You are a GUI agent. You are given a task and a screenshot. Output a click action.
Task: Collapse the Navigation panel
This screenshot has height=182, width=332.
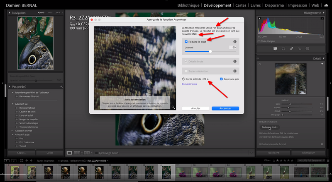click(9, 13)
